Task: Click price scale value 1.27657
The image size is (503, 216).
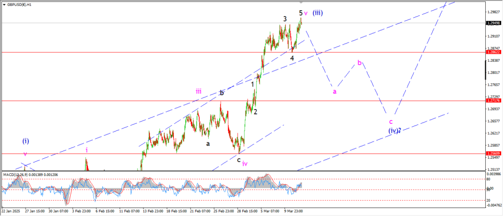Action: coord(494,85)
